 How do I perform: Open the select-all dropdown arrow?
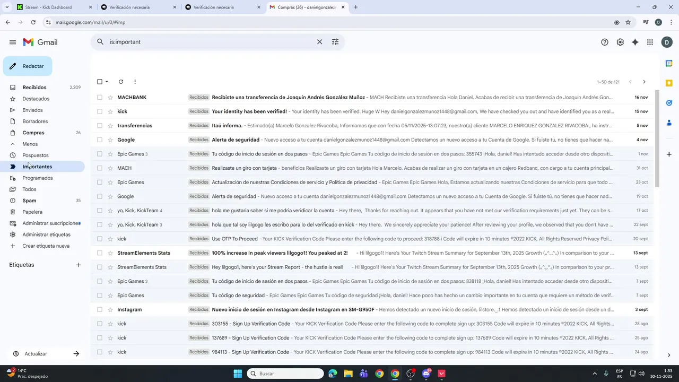(x=107, y=82)
